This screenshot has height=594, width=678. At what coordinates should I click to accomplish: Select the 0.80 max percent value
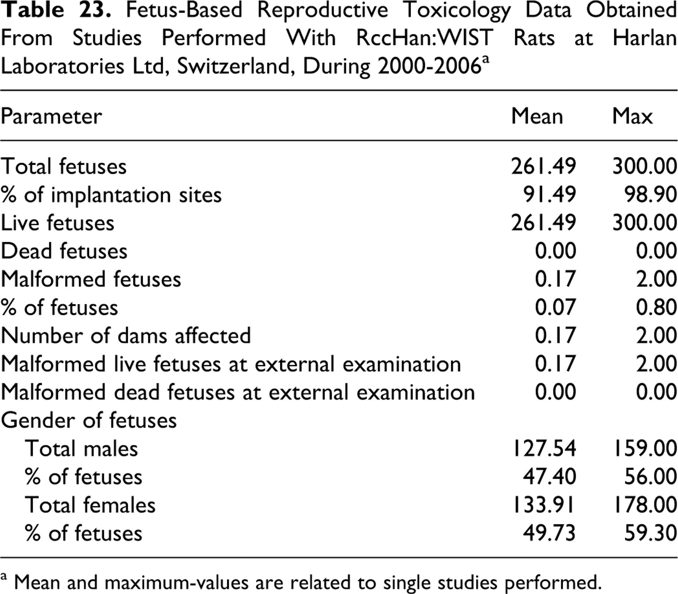tap(657, 307)
